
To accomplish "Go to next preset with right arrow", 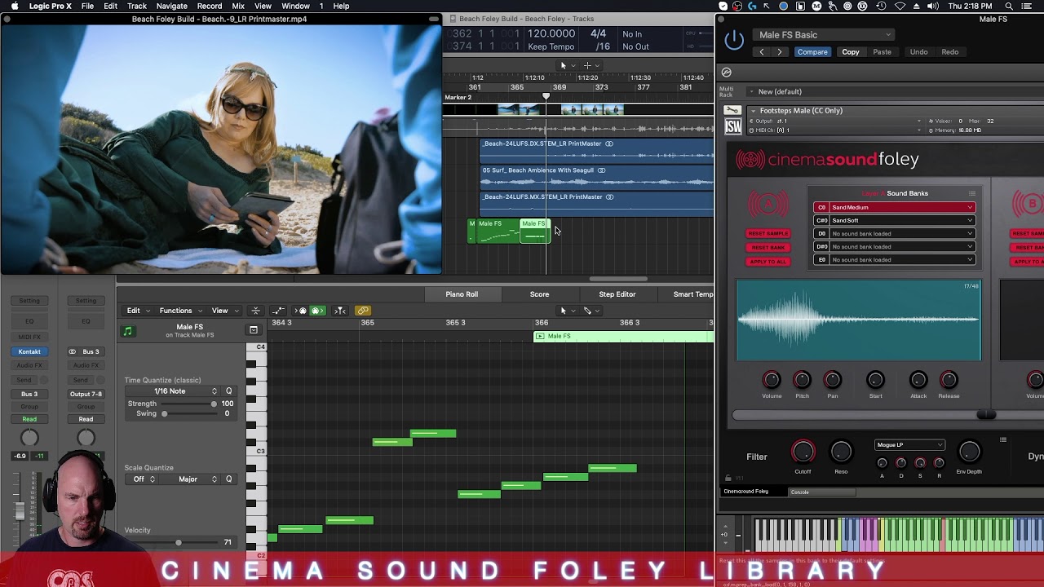I will point(780,52).
